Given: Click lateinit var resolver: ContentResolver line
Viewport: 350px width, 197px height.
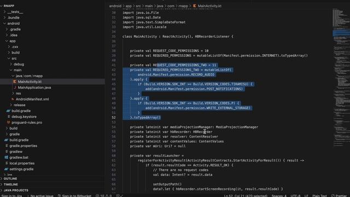Looking at the screenshot, I should 174,136.
